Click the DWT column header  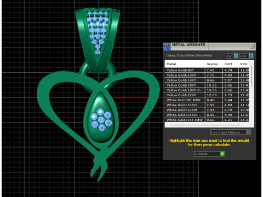coord(230,64)
